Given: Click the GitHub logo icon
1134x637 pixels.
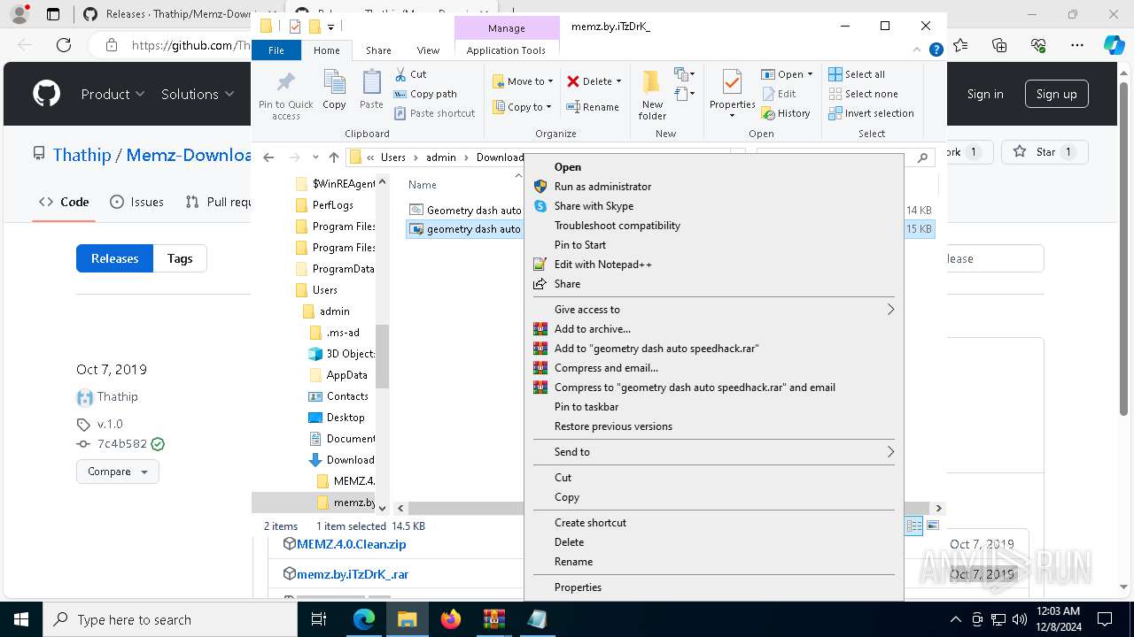Looking at the screenshot, I should [x=46, y=94].
